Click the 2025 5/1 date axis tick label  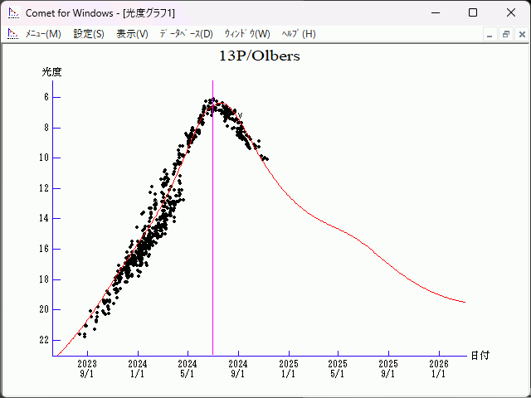pos(338,369)
